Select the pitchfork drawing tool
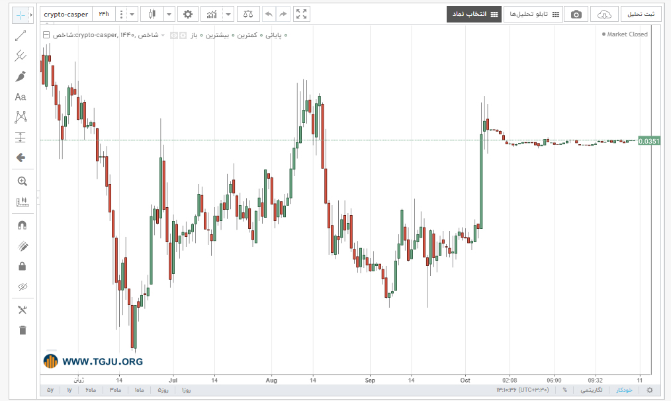 (x=21, y=56)
